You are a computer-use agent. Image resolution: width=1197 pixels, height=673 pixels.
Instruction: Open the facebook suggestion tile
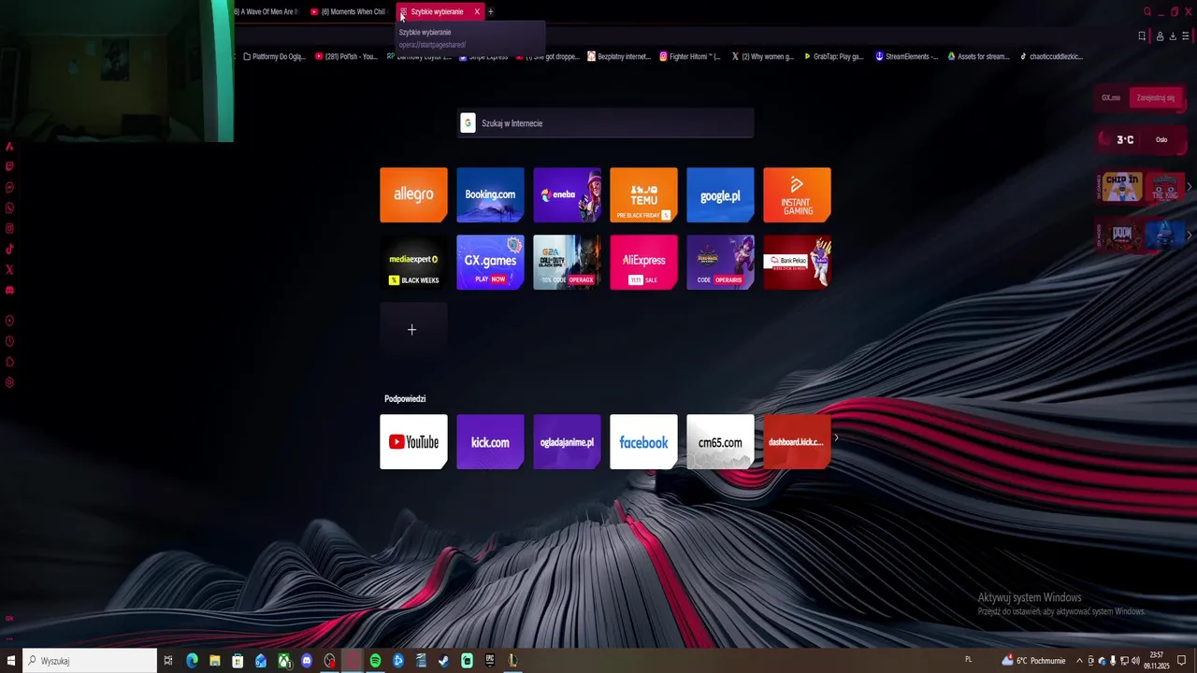[x=643, y=441]
